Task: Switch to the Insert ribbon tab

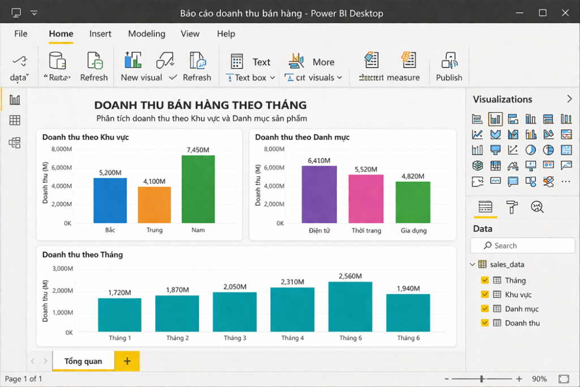Action: click(100, 33)
